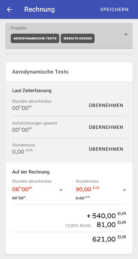The image size is (138, 259).
Task: Click the Laut Zeiterfassung section header
Action: [32, 90]
